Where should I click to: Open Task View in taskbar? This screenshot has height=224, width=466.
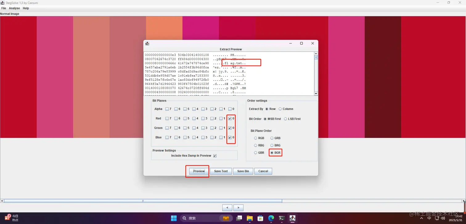(x=239, y=218)
